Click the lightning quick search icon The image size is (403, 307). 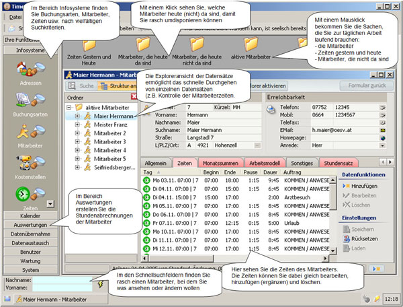(x=101, y=284)
